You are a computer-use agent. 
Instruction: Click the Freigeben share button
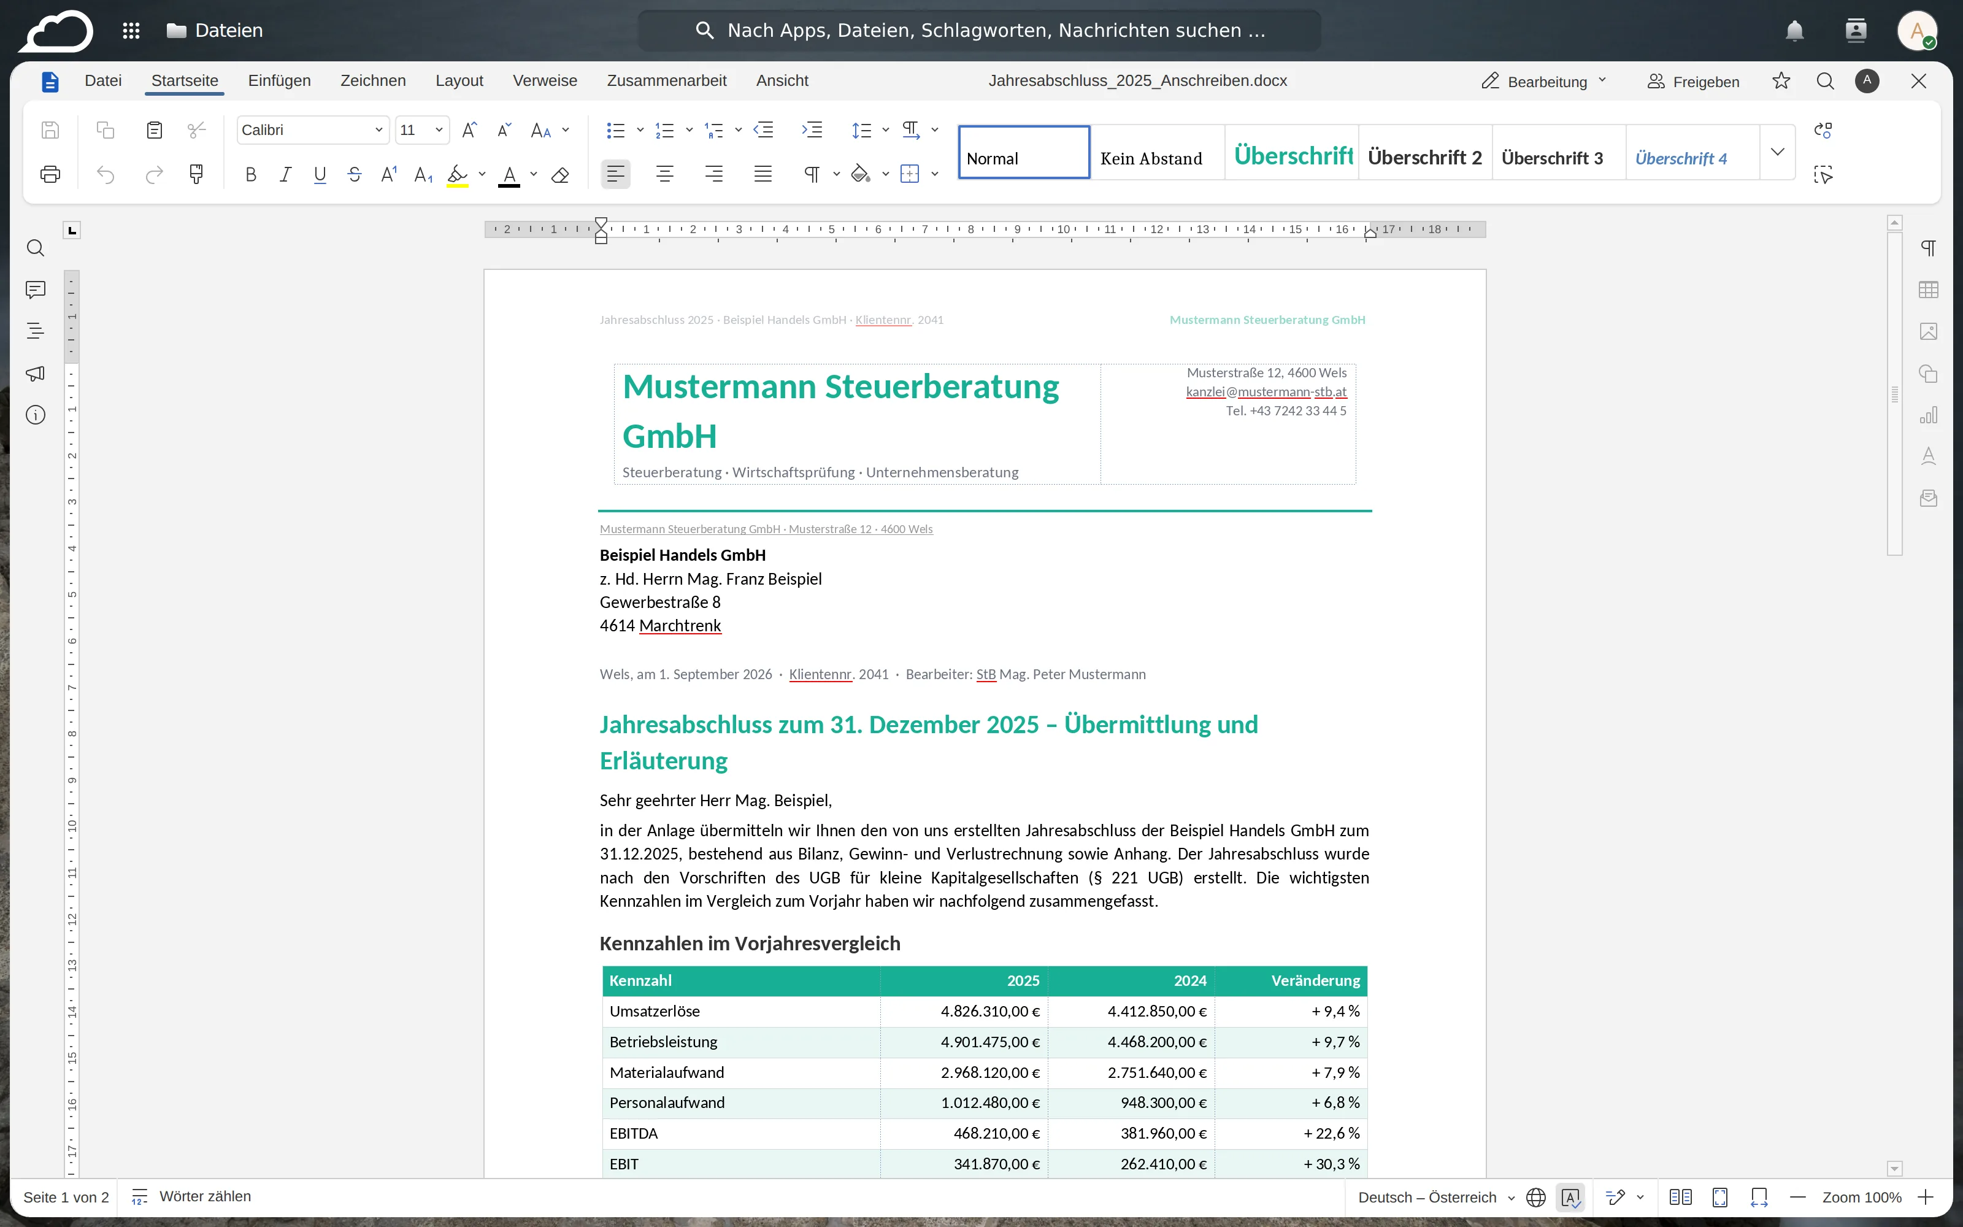point(1693,81)
